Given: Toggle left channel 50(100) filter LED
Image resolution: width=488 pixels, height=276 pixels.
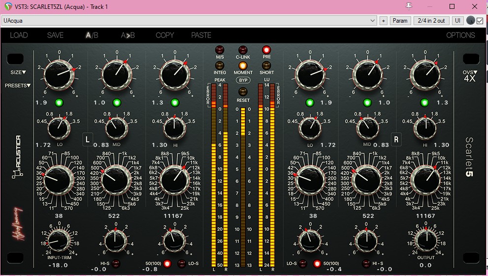Looking at the screenshot, I should click(x=167, y=264).
